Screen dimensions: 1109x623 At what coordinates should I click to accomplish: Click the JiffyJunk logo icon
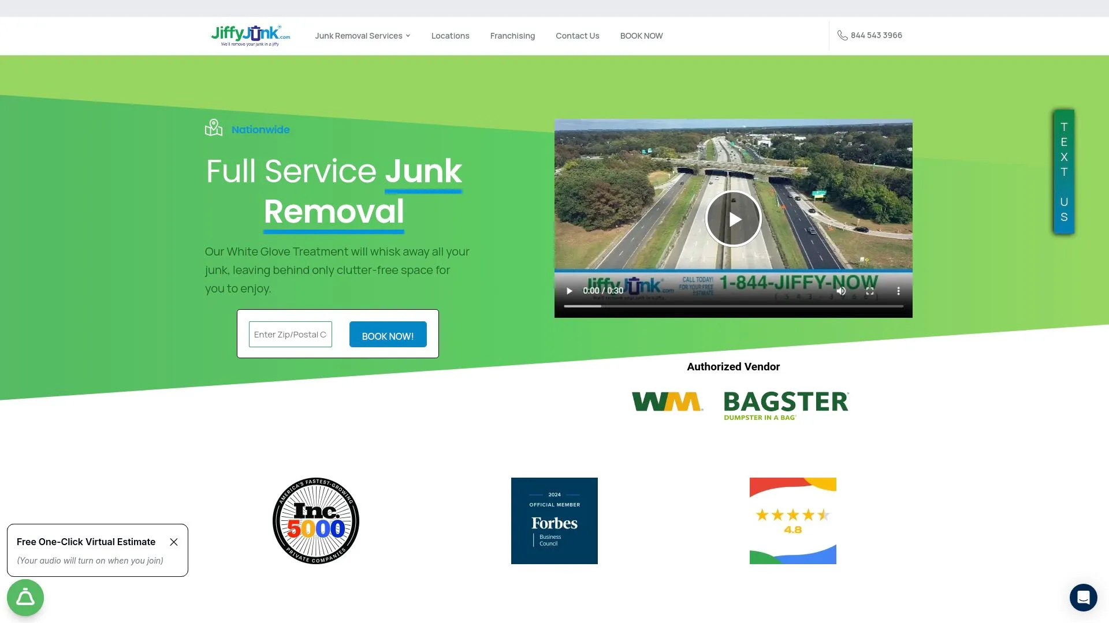(249, 36)
